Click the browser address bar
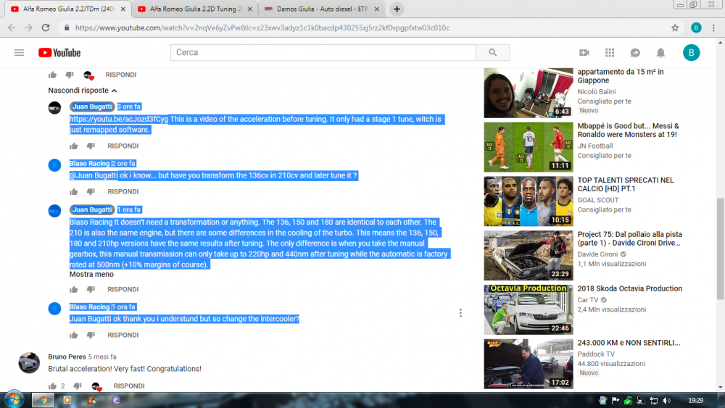Image resolution: width=725 pixels, height=408 pixels. 365,28
